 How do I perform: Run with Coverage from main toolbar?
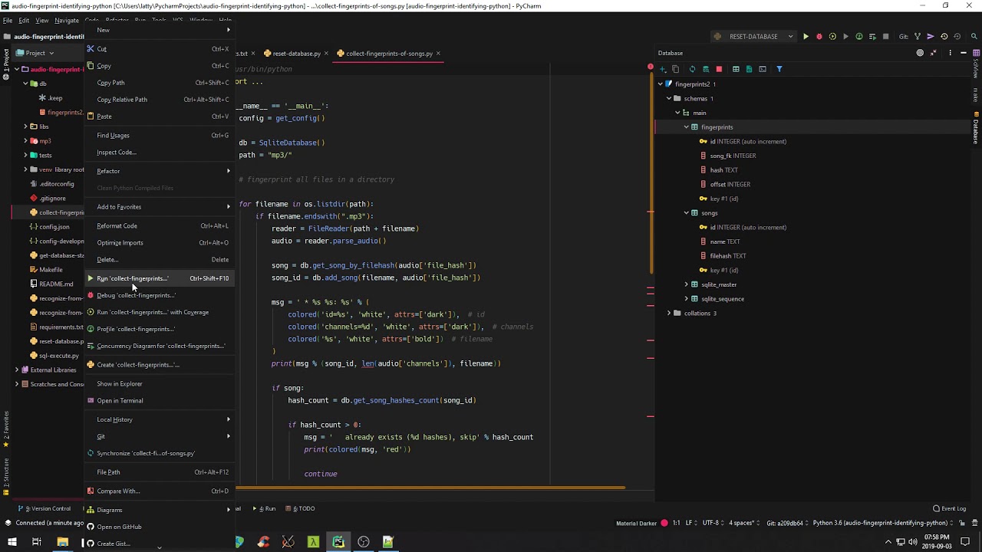(832, 36)
